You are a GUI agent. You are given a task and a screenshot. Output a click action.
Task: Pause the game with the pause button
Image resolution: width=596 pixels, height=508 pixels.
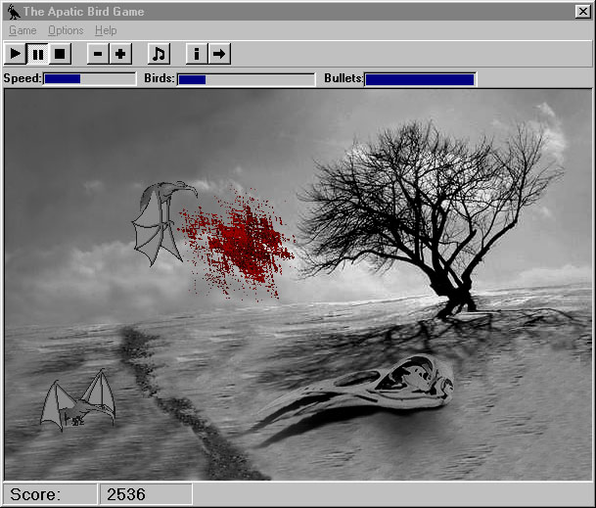pyautogui.click(x=37, y=54)
